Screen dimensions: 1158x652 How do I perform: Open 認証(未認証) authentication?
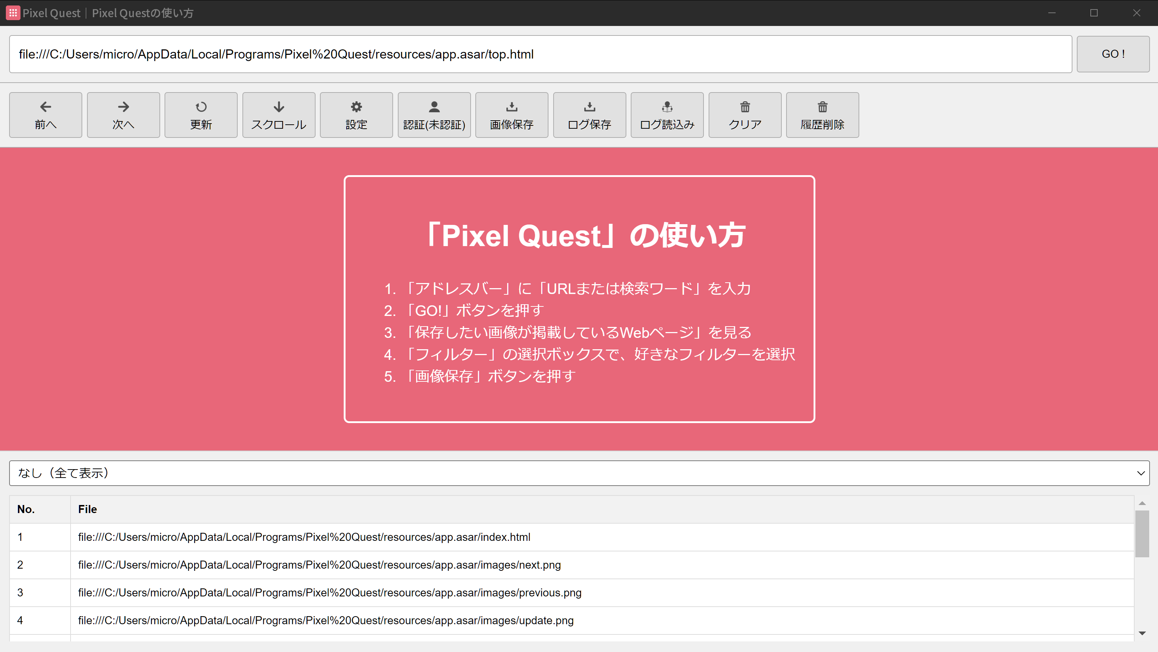tap(434, 115)
